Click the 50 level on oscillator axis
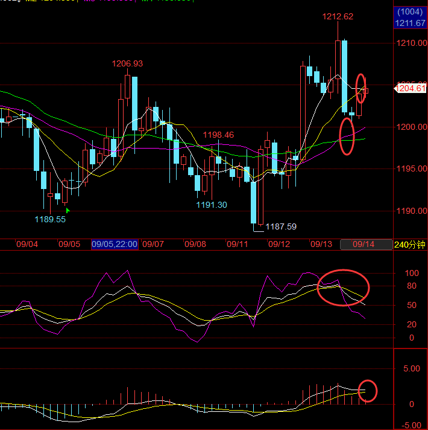Viewport: 428px width, 430px height. click(412, 305)
